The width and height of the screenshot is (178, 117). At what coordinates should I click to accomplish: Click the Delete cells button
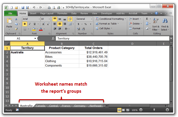(x=135, y=24)
